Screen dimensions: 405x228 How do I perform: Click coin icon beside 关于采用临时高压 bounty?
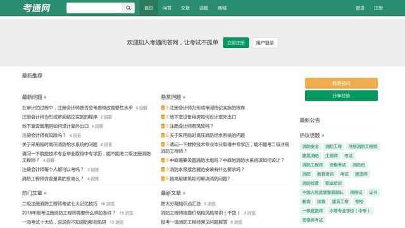tap(163, 135)
